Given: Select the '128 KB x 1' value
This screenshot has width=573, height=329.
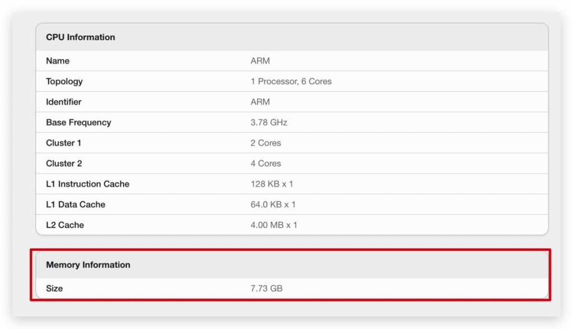Looking at the screenshot, I should click(272, 184).
